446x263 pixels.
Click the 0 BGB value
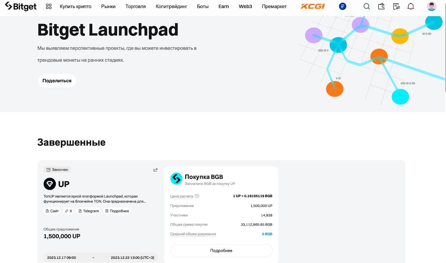267,234
